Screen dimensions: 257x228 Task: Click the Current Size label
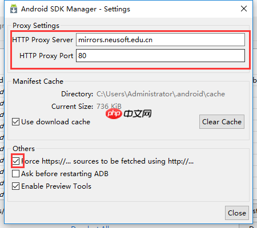tap(72, 107)
